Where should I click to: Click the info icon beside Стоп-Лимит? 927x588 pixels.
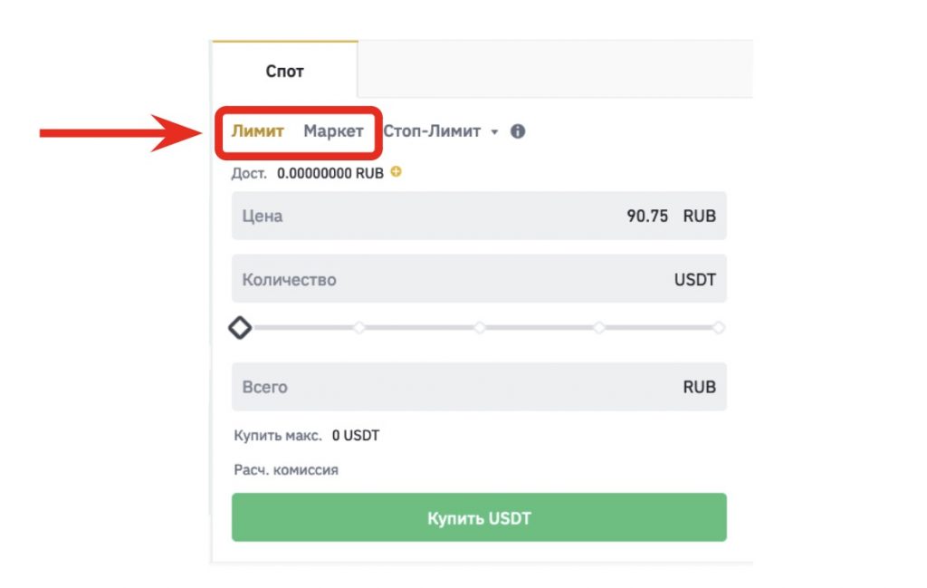coord(518,131)
